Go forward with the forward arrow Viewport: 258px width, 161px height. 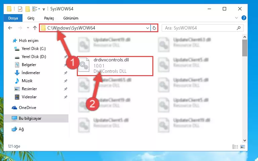(x=20, y=28)
